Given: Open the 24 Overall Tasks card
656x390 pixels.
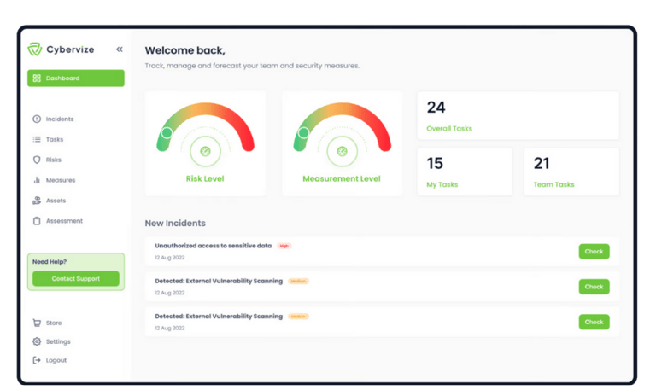Looking at the screenshot, I should pos(518,116).
